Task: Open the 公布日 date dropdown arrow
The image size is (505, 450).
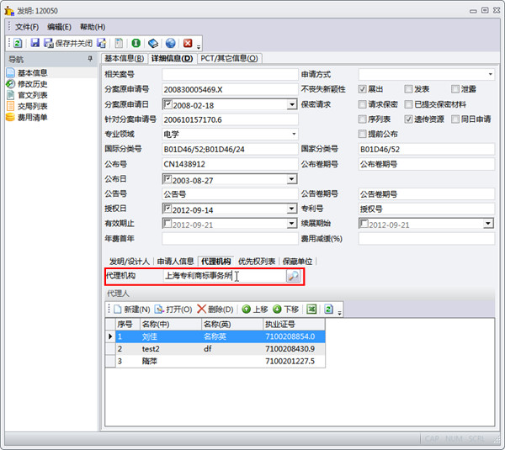Action: pos(292,179)
